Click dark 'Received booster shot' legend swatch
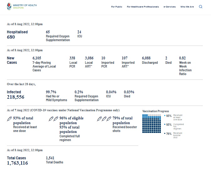 coord(165,133)
